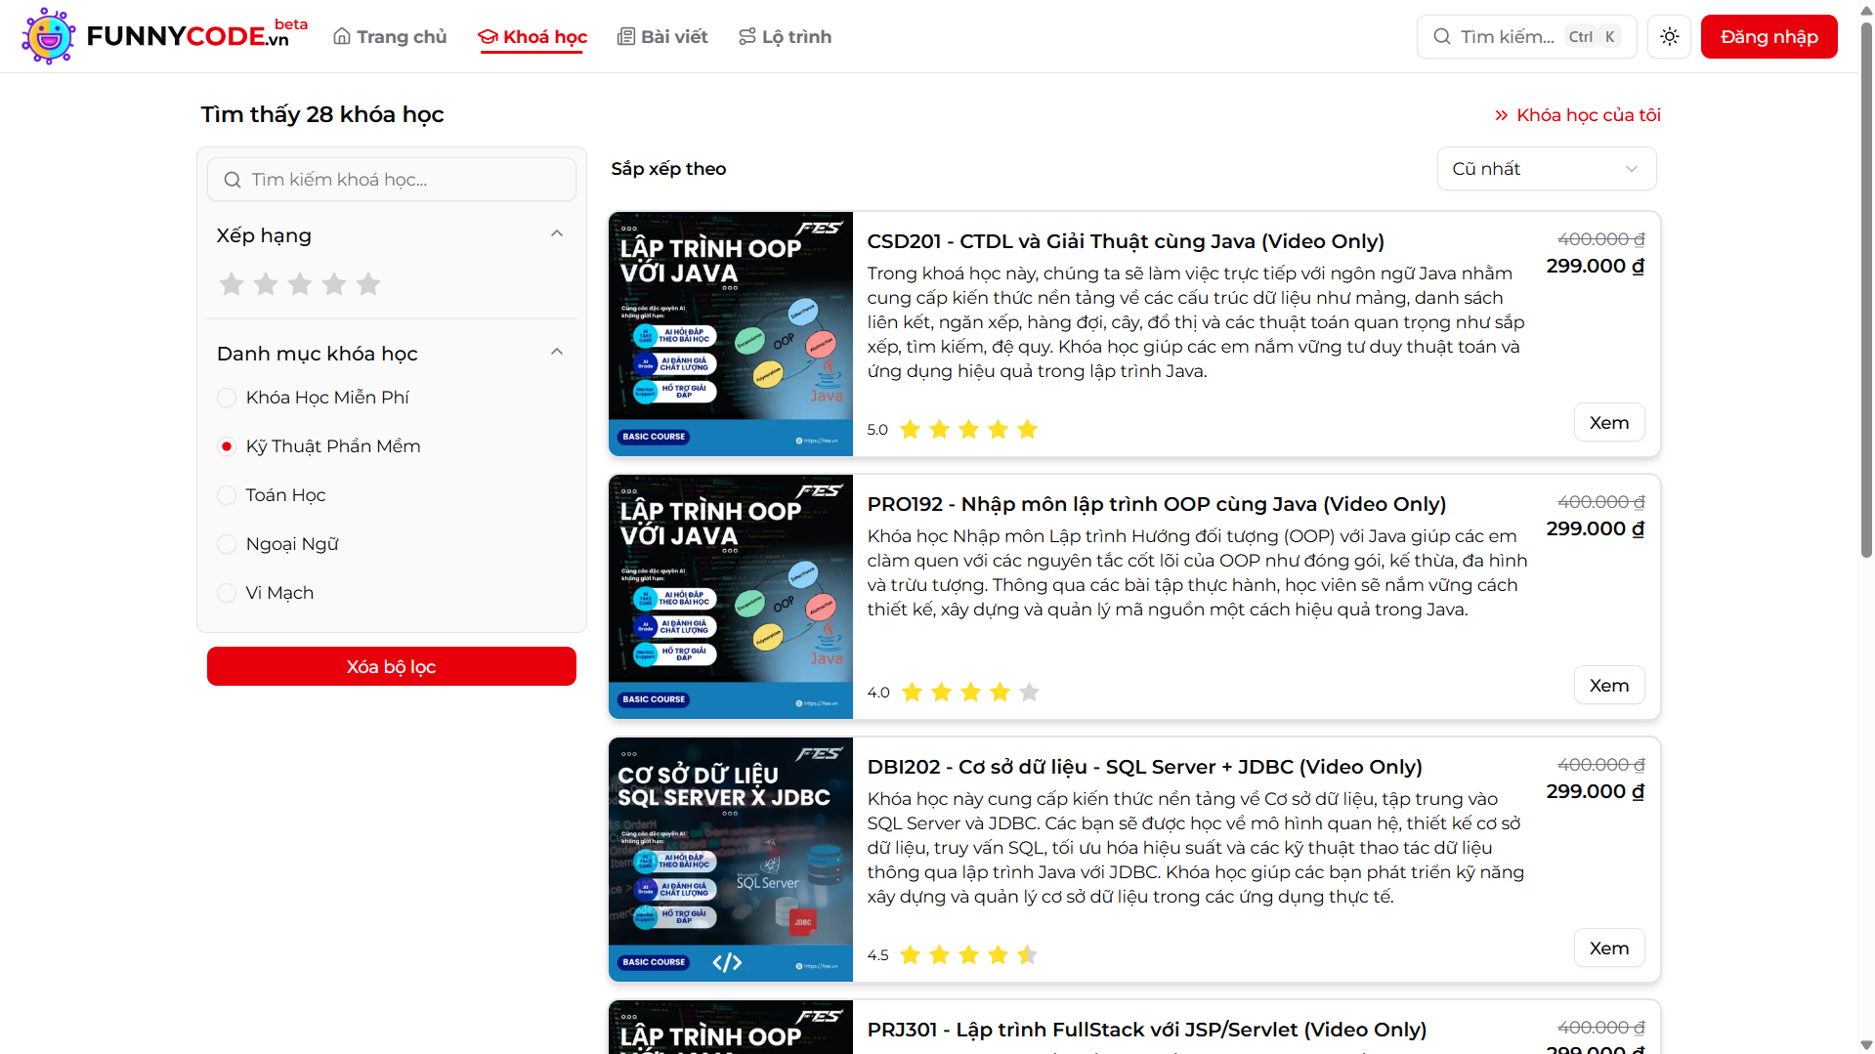The image size is (1875, 1054).
Task: Open Lộ trình in the top menu
Action: point(786,37)
